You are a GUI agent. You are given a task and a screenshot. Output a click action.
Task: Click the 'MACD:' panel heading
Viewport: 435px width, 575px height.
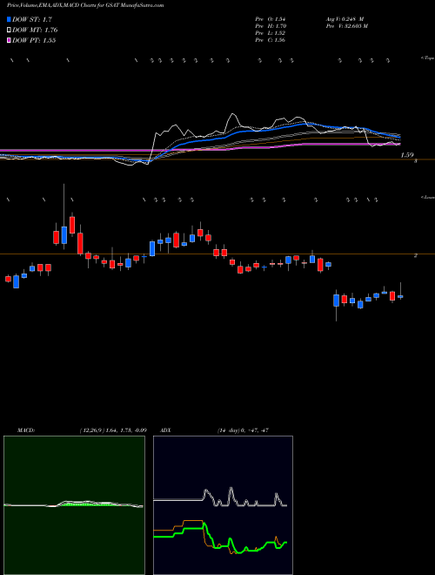[x=25, y=430]
